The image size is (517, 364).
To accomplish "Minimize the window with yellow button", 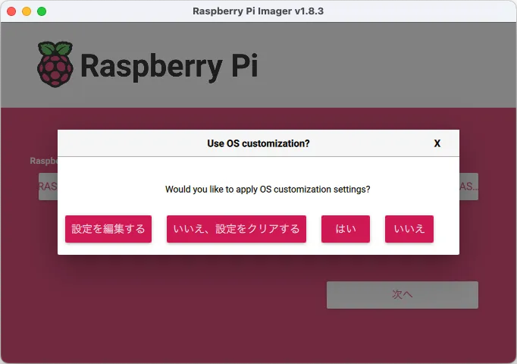I will (27, 11).
